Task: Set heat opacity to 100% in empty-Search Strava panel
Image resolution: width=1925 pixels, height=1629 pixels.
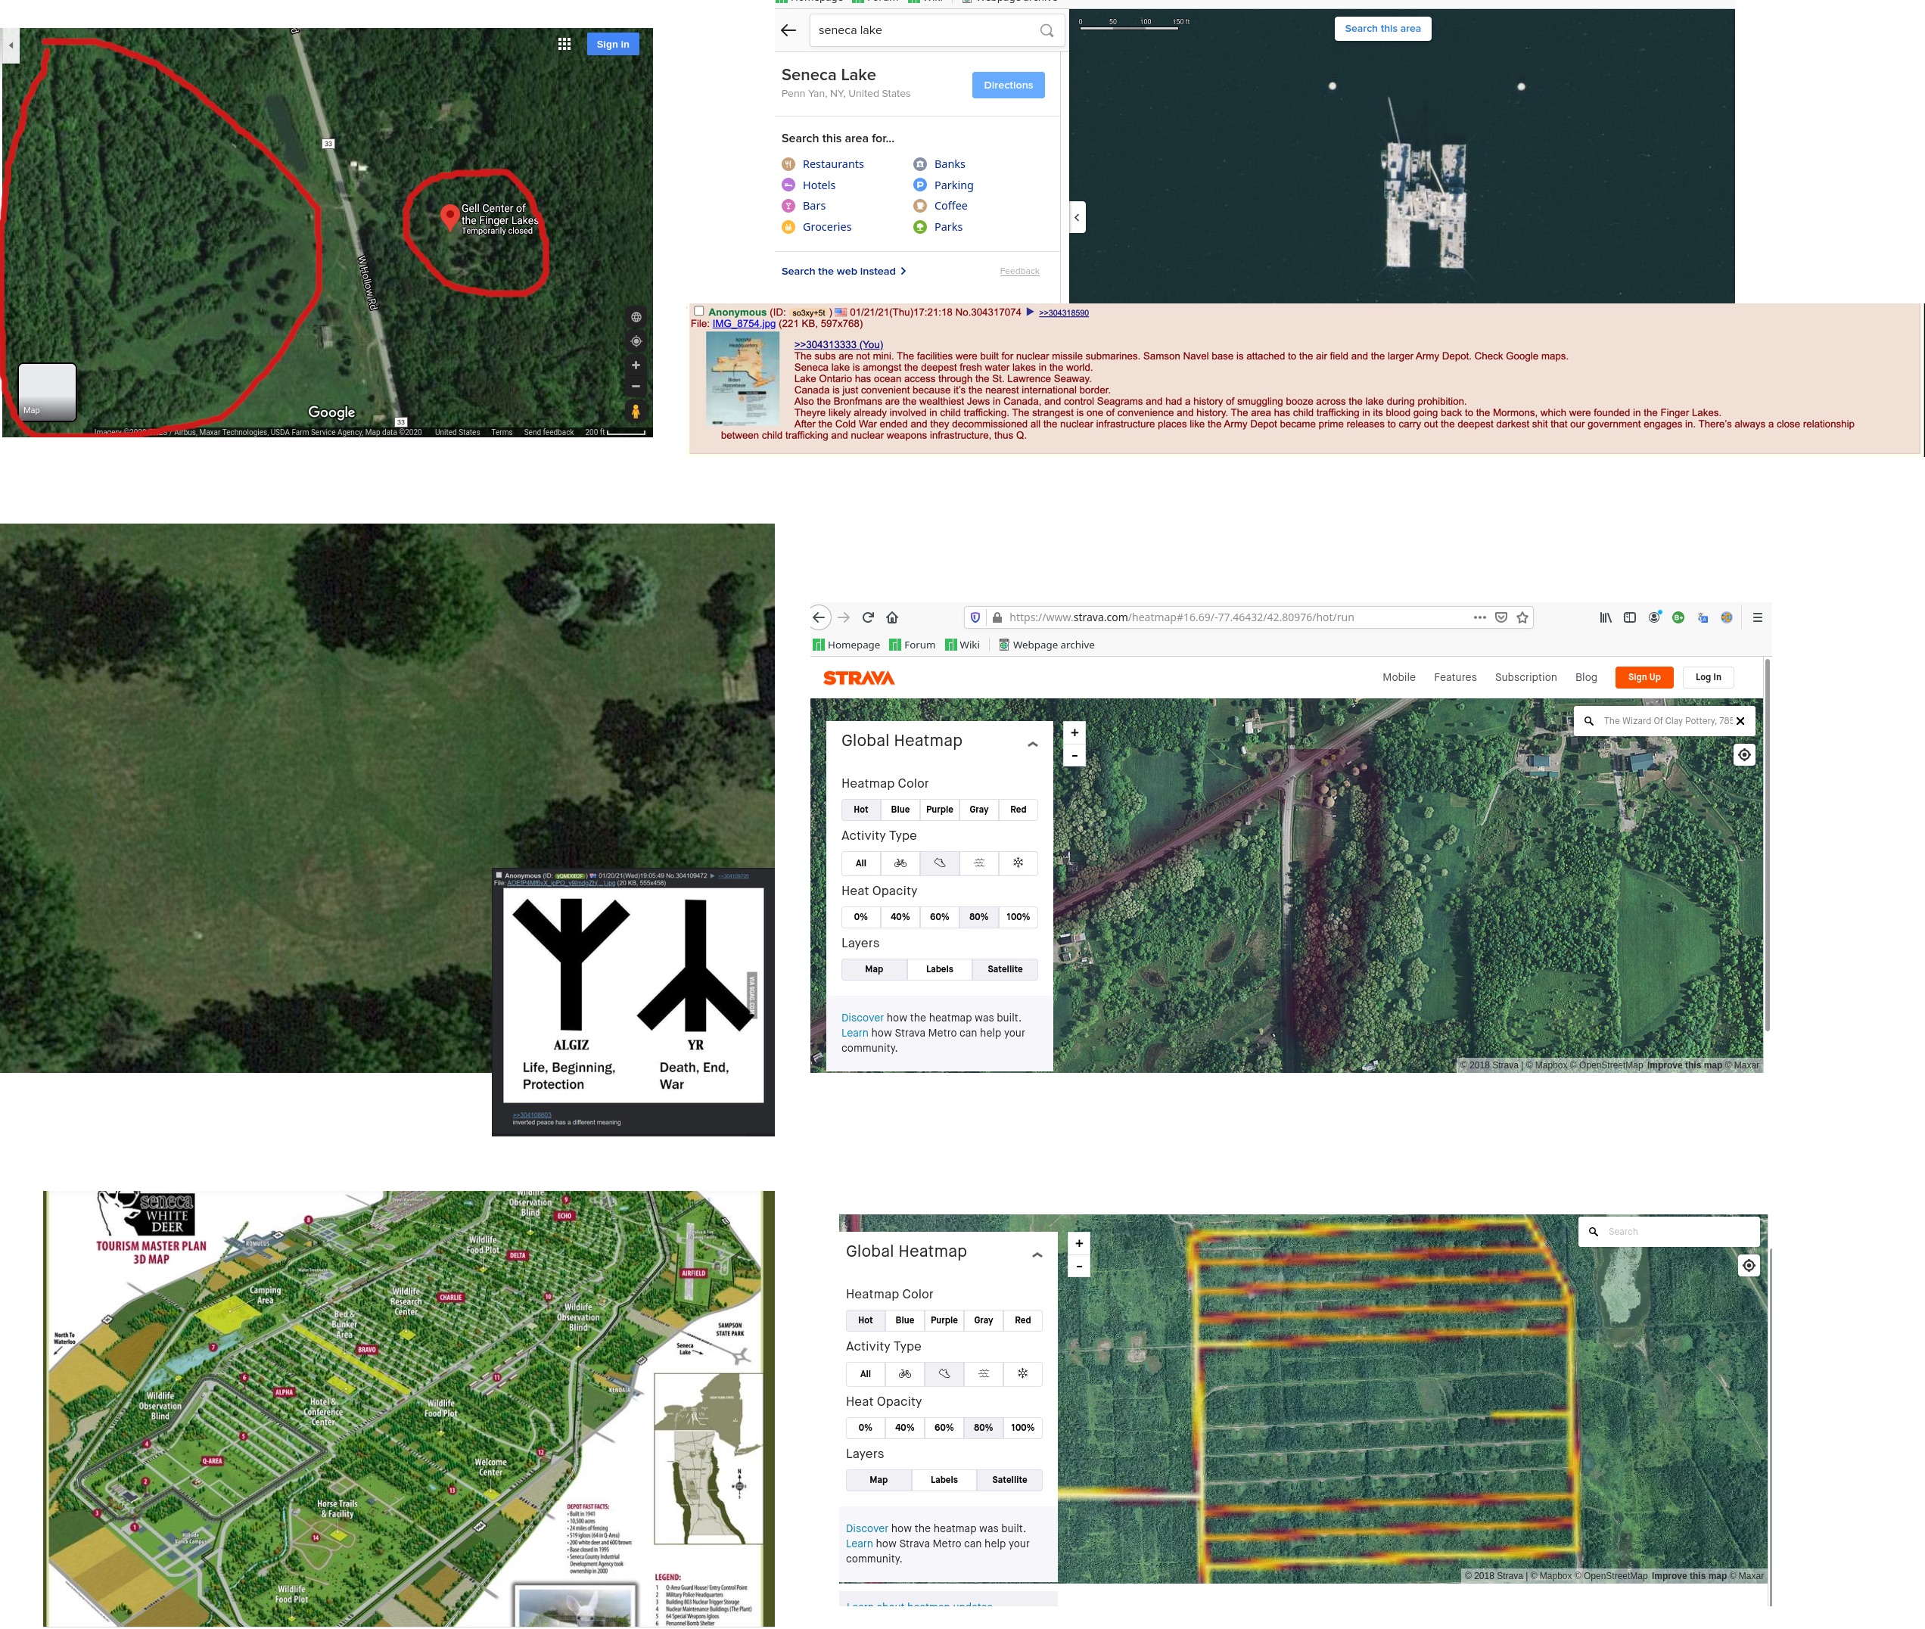Action: click(1022, 1428)
